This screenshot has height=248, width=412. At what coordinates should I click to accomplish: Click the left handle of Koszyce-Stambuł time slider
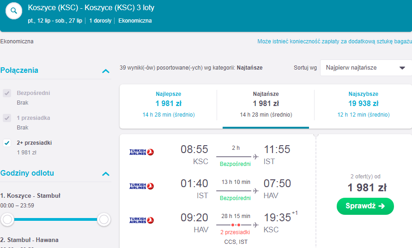click(7, 219)
